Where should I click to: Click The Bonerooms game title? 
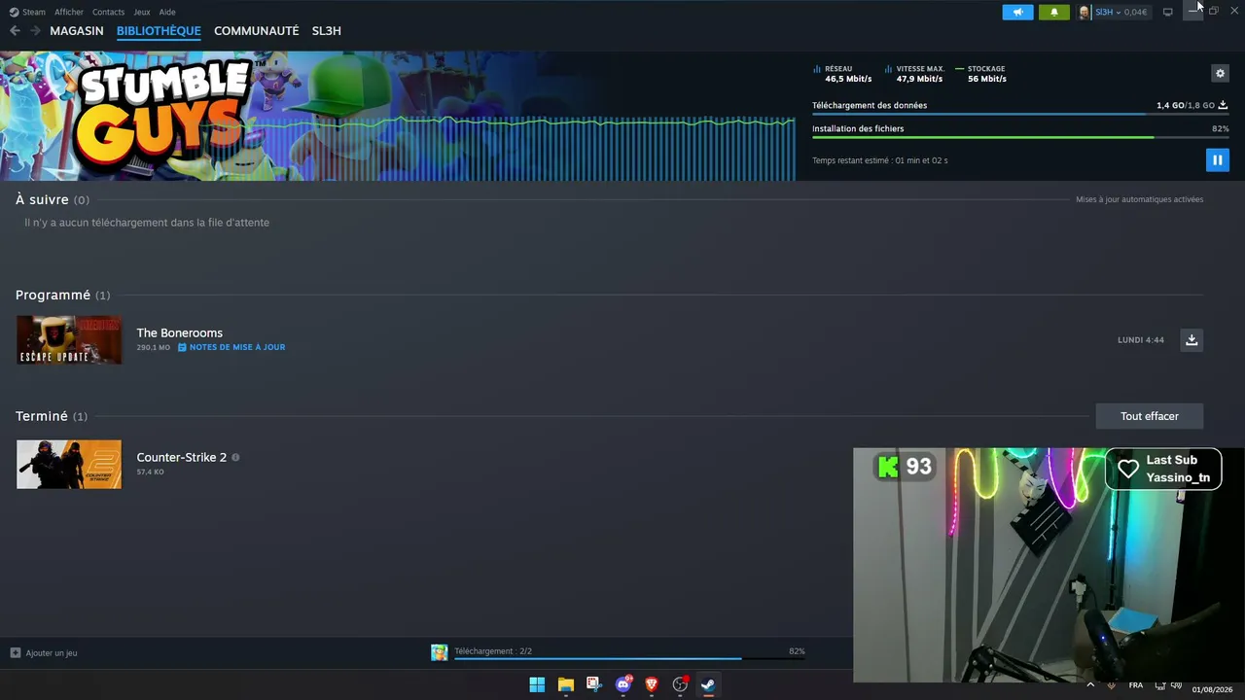pos(180,332)
